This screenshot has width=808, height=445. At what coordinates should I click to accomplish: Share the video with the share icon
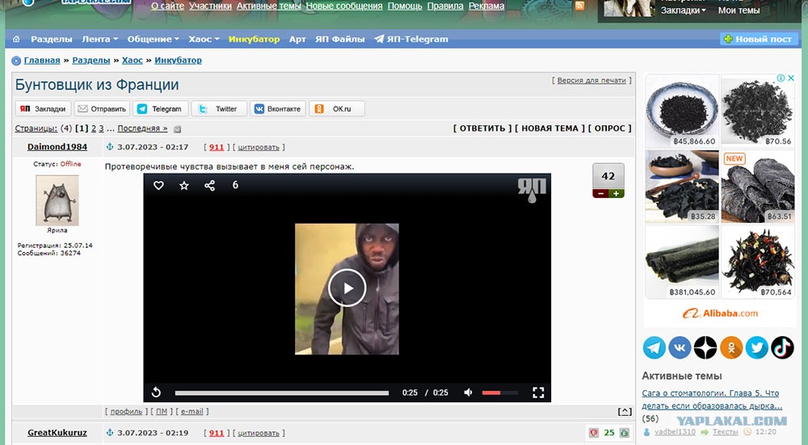click(210, 186)
